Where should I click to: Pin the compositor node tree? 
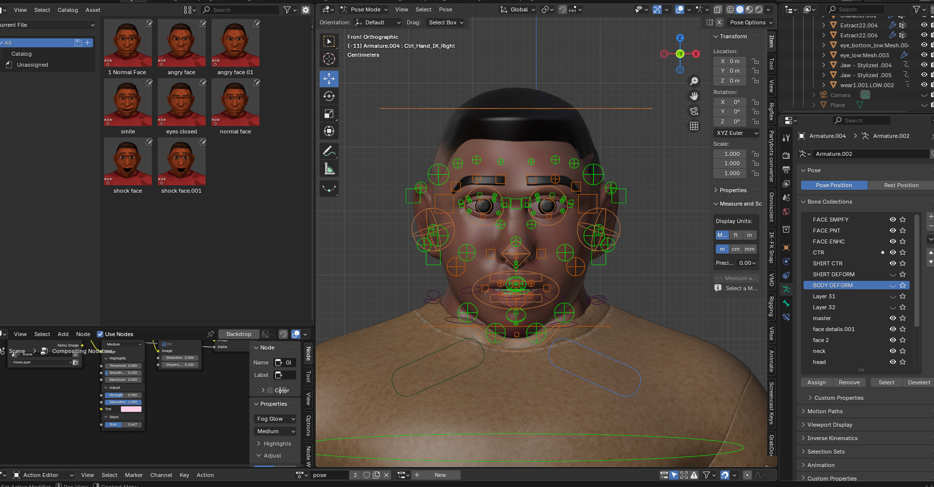211,334
